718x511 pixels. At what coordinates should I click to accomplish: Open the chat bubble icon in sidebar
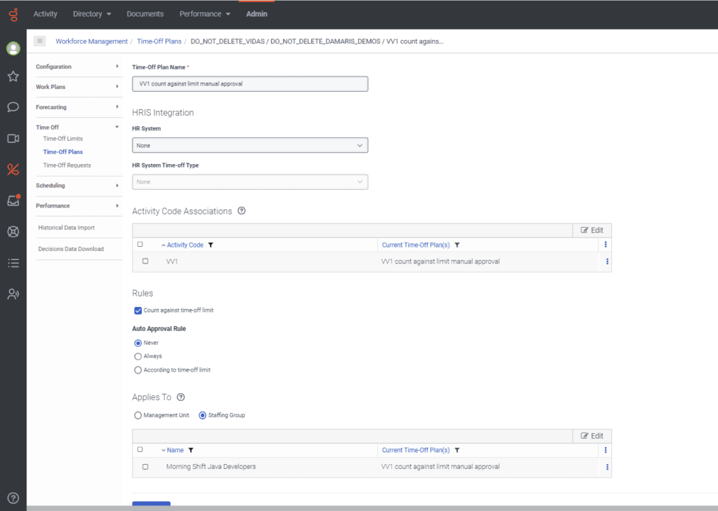point(13,107)
